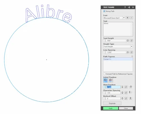The image size is (141, 114).
Task: Click the circle center point
Action: point(47,60)
